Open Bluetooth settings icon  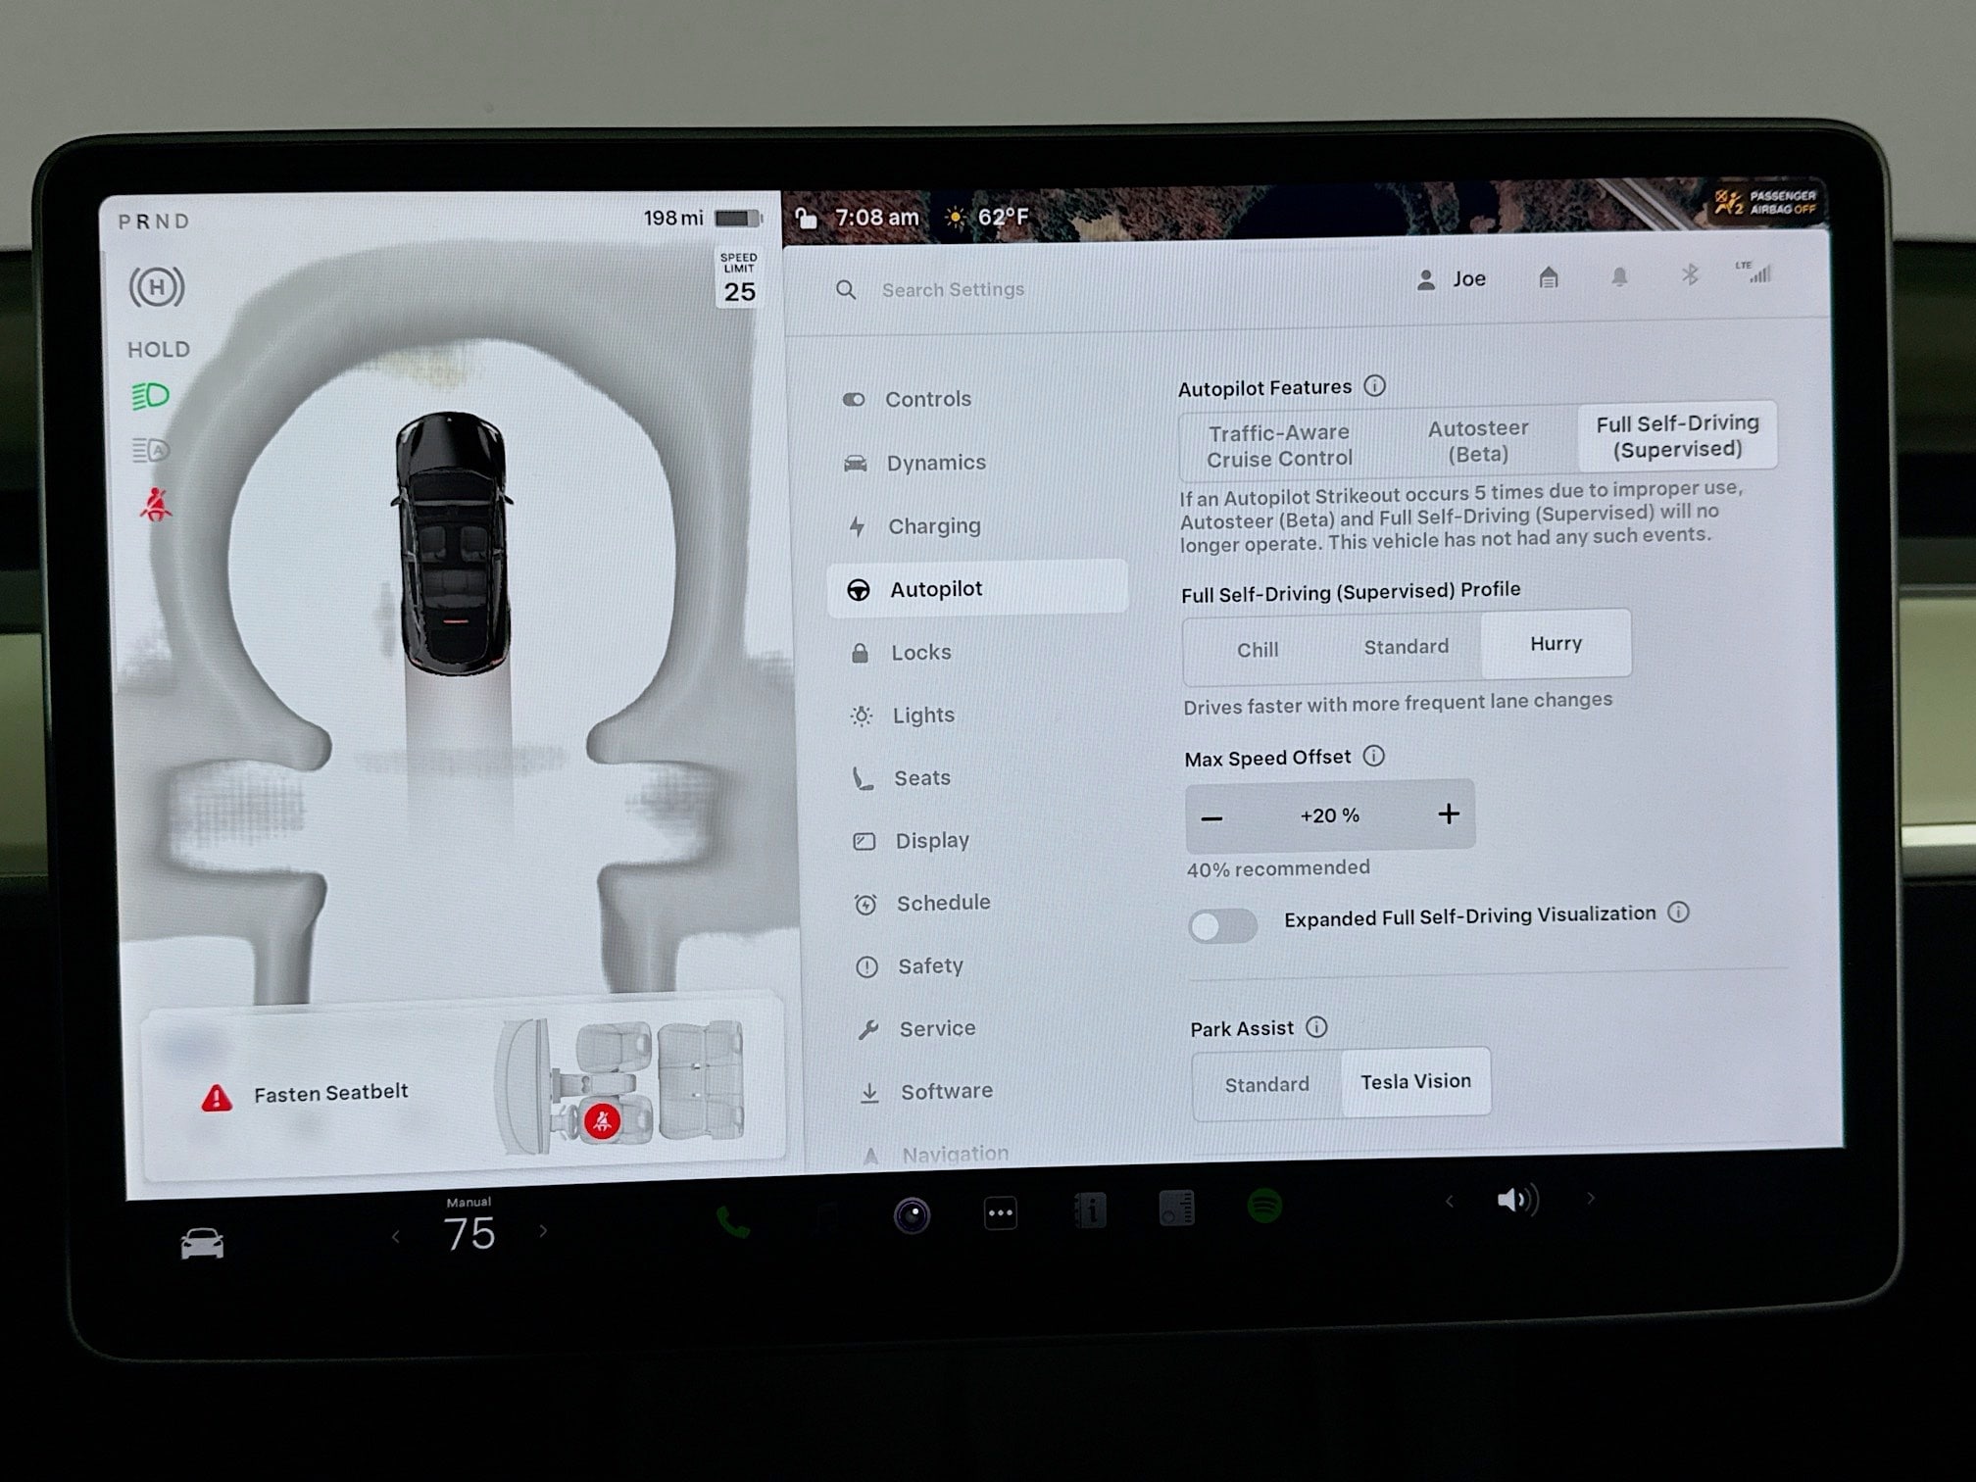1690,275
